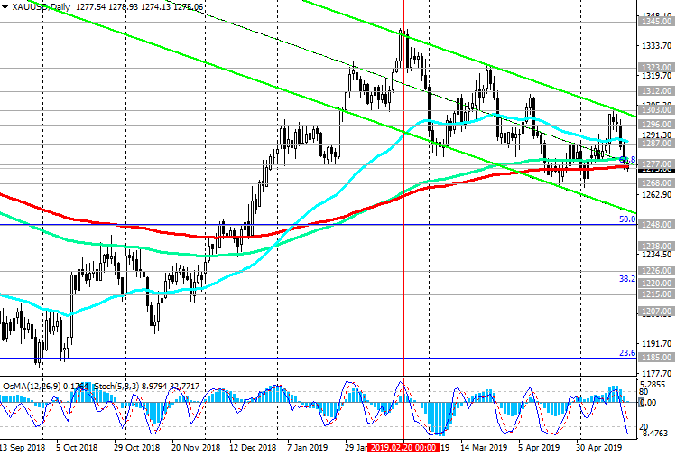Select the Fibonacci 38.2 level label
Image resolution: width=676 pixels, height=457 pixels.
(627, 279)
